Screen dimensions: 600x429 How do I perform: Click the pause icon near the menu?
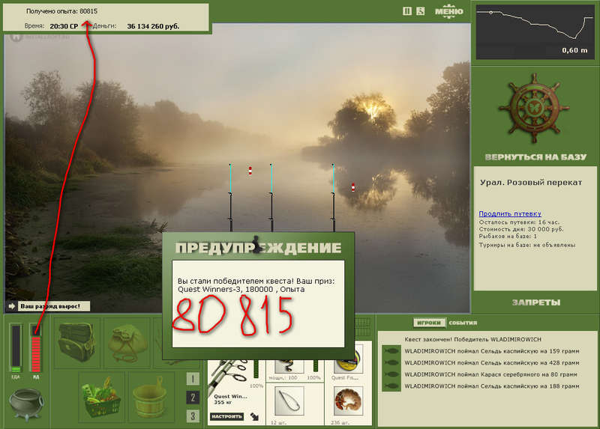pos(407,11)
